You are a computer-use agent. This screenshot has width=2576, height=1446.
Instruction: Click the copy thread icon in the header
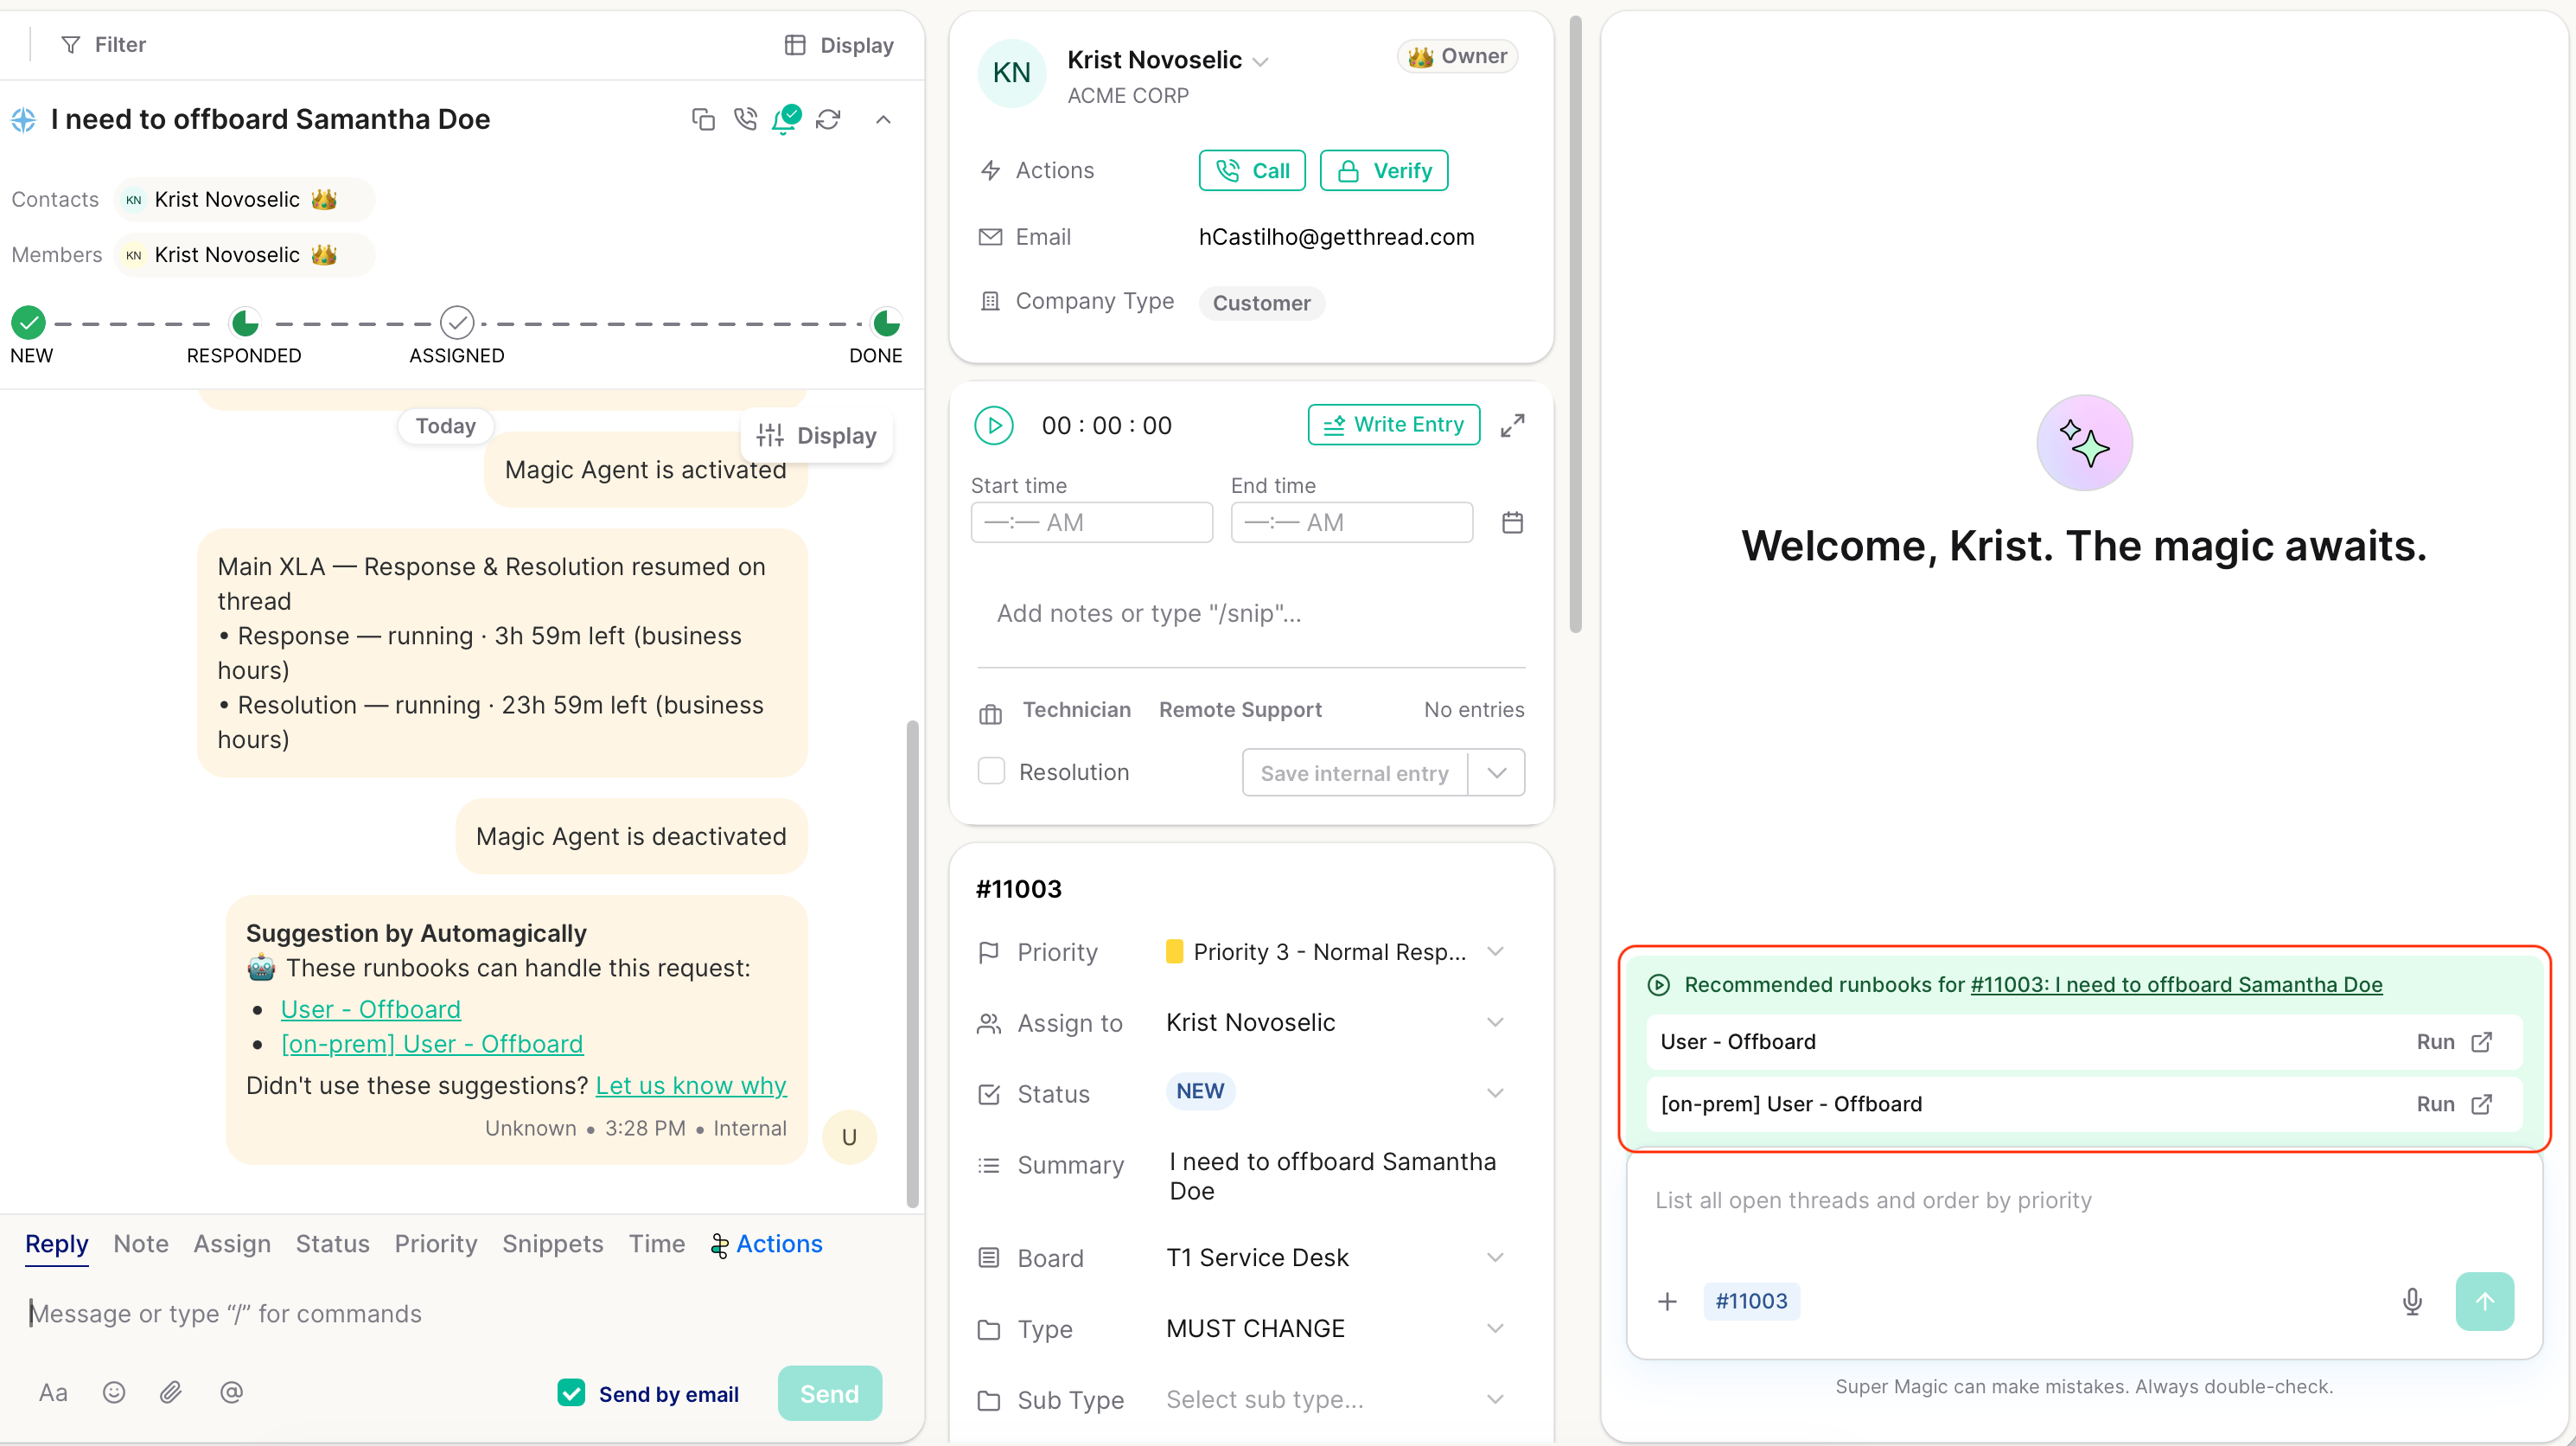click(703, 120)
